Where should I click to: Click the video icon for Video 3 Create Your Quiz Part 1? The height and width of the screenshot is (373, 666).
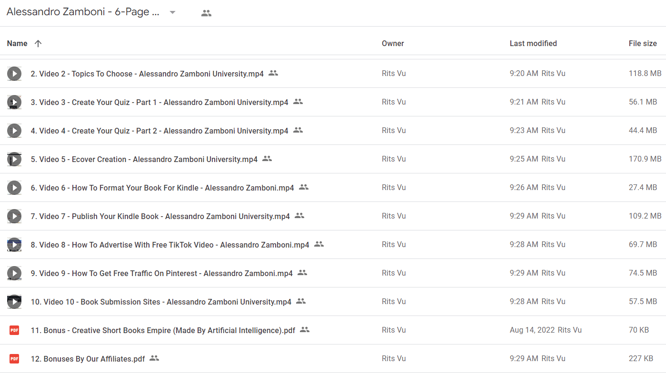(x=14, y=102)
